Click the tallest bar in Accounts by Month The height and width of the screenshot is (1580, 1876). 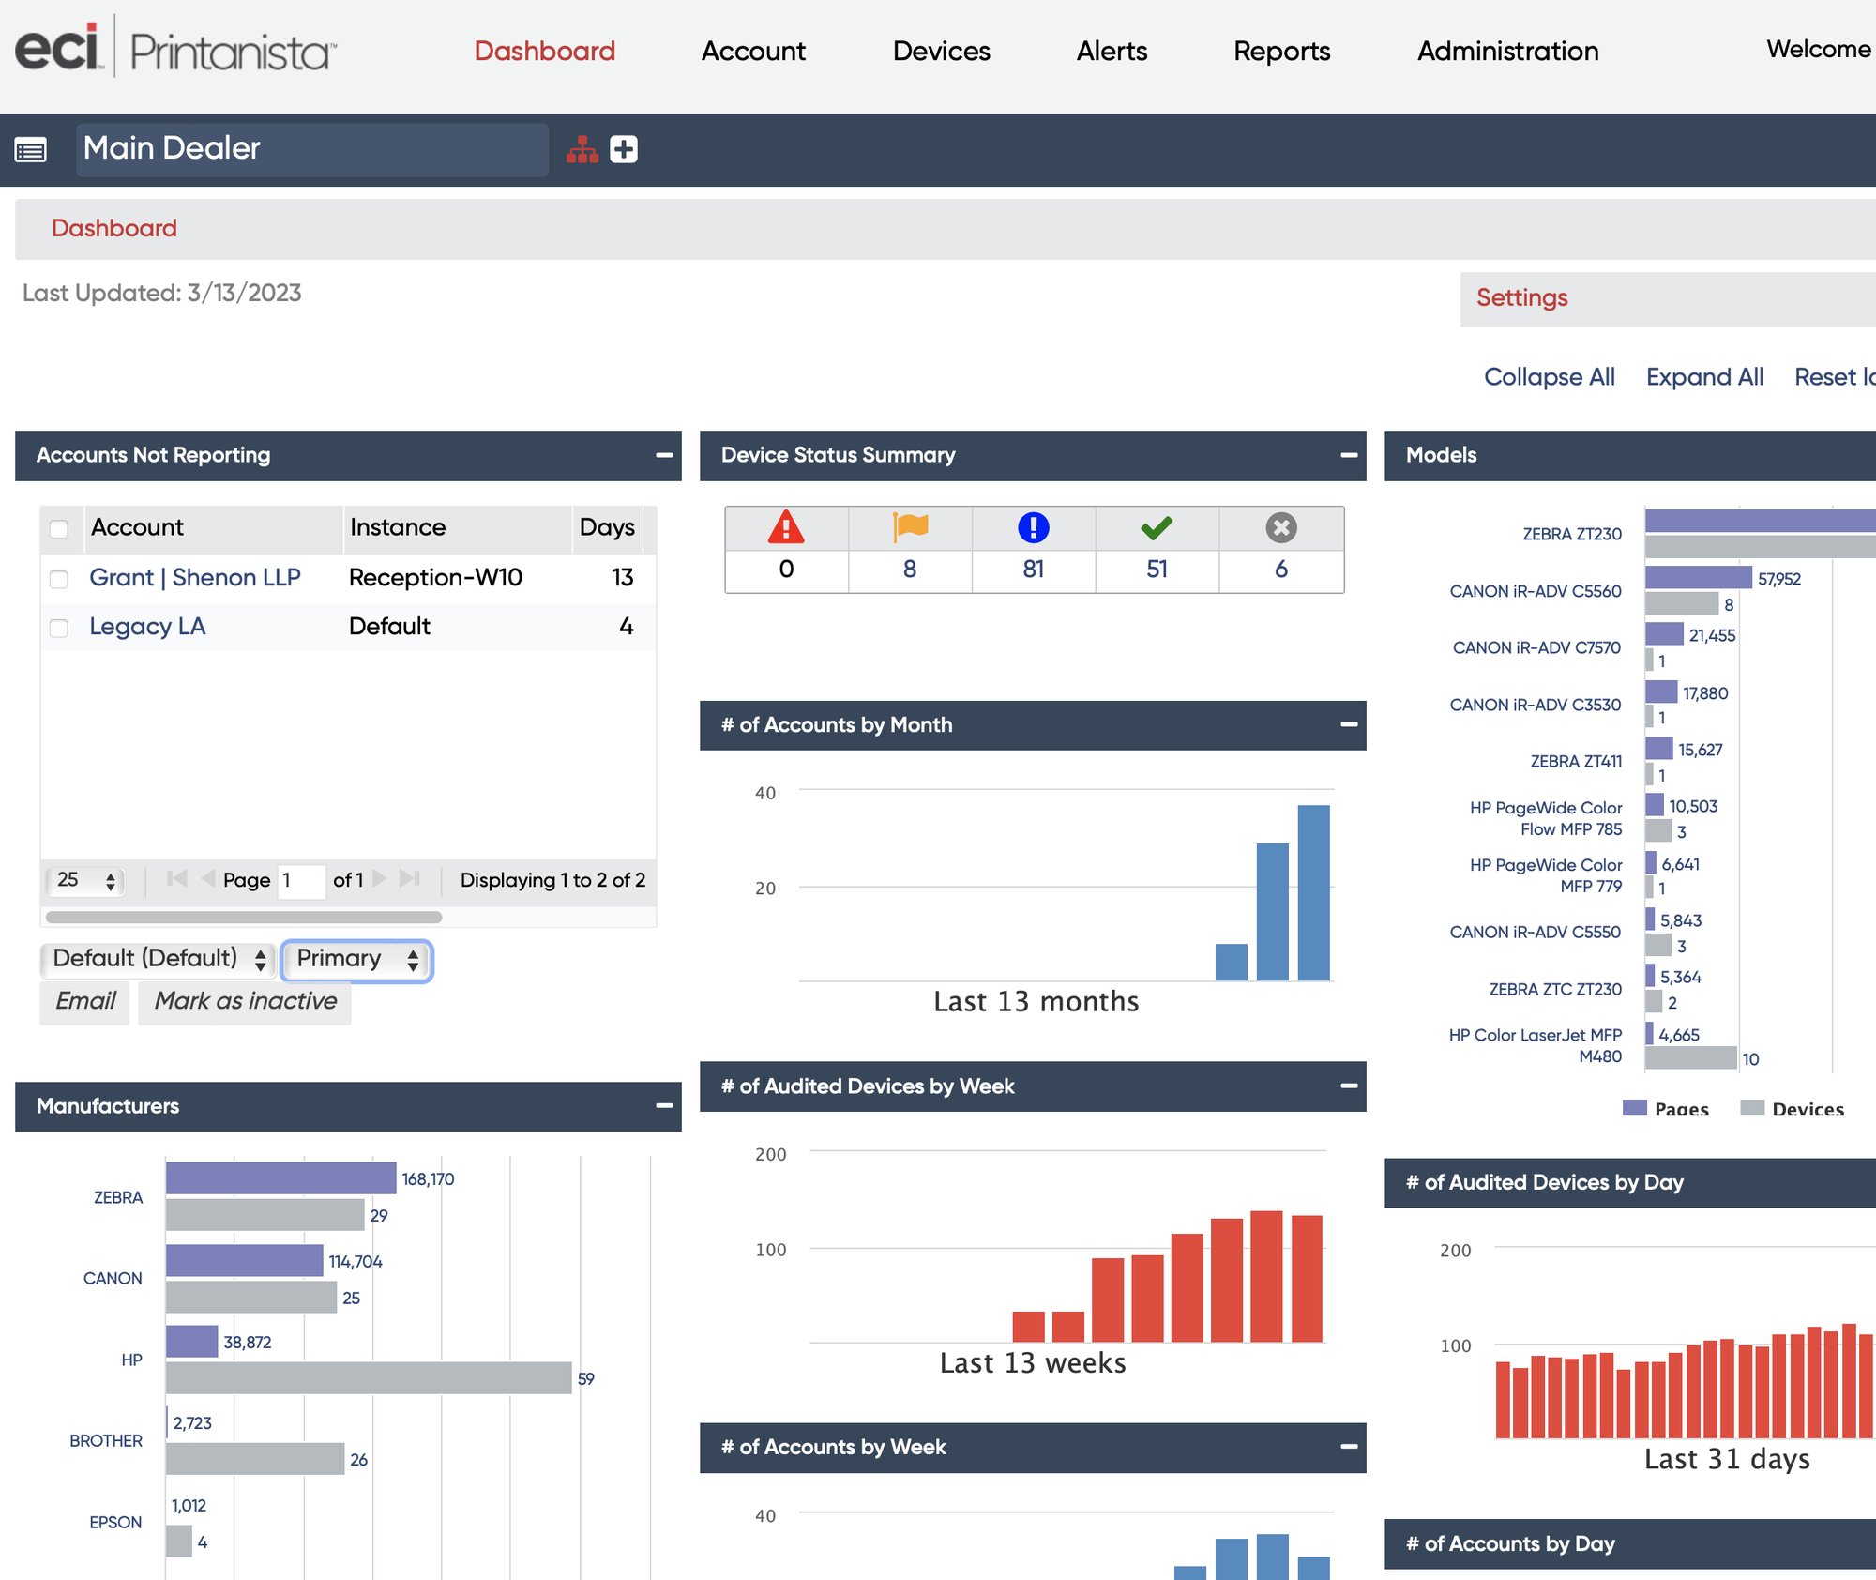click(x=1313, y=892)
